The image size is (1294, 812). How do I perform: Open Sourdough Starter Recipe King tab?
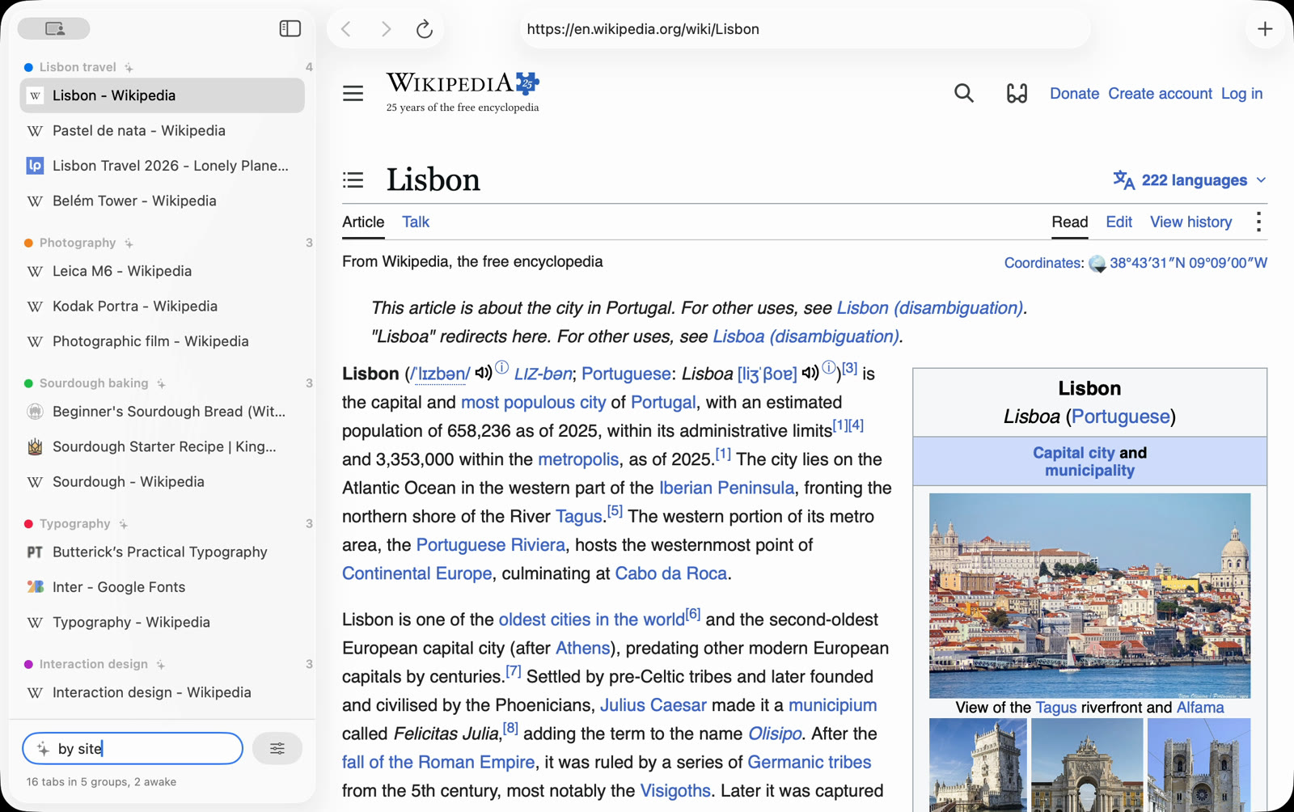(162, 446)
